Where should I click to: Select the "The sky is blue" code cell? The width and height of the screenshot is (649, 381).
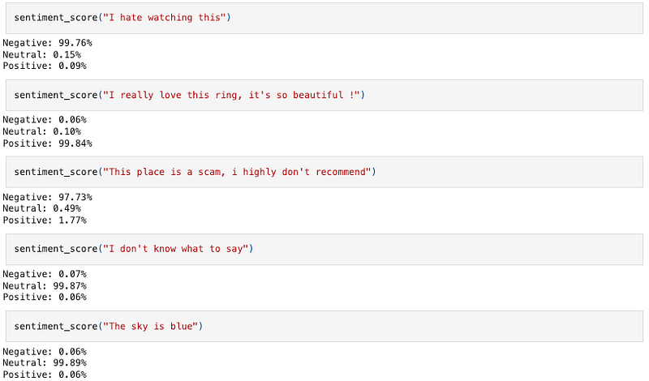[324, 327]
